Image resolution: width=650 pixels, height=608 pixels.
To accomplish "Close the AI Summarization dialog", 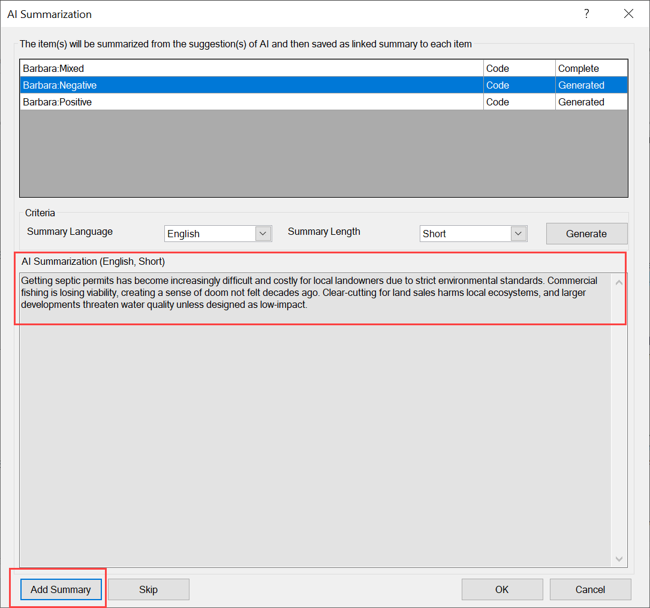I will (628, 14).
